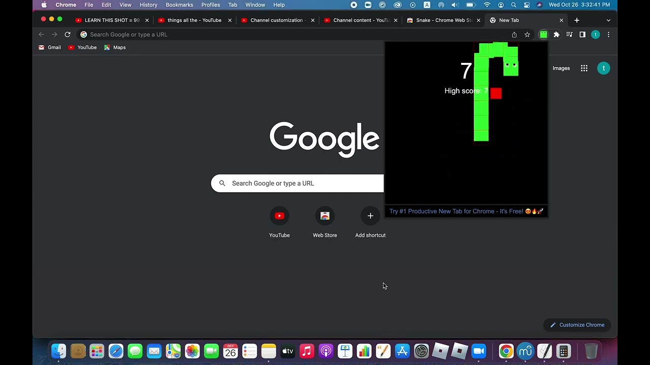650x365 pixels.
Task: Open the Bookmarks menu
Action: pos(179,5)
